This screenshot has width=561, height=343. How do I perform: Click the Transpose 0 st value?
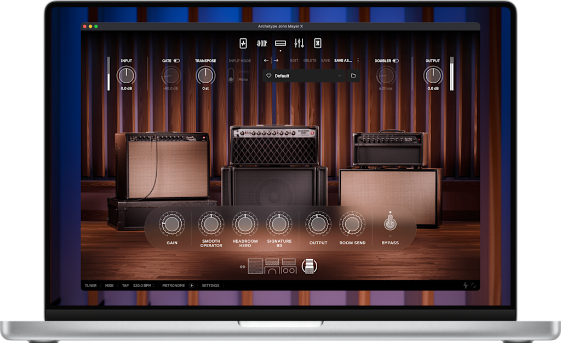click(x=205, y=88)
